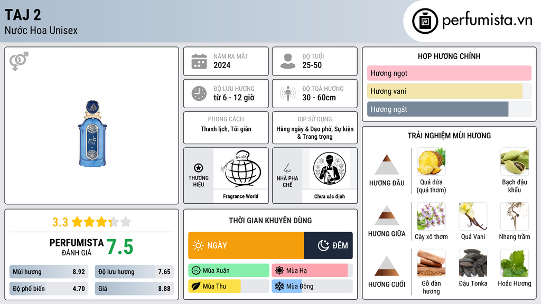Click the star badge icon above Thương hiệu

(x=199, y=168)
